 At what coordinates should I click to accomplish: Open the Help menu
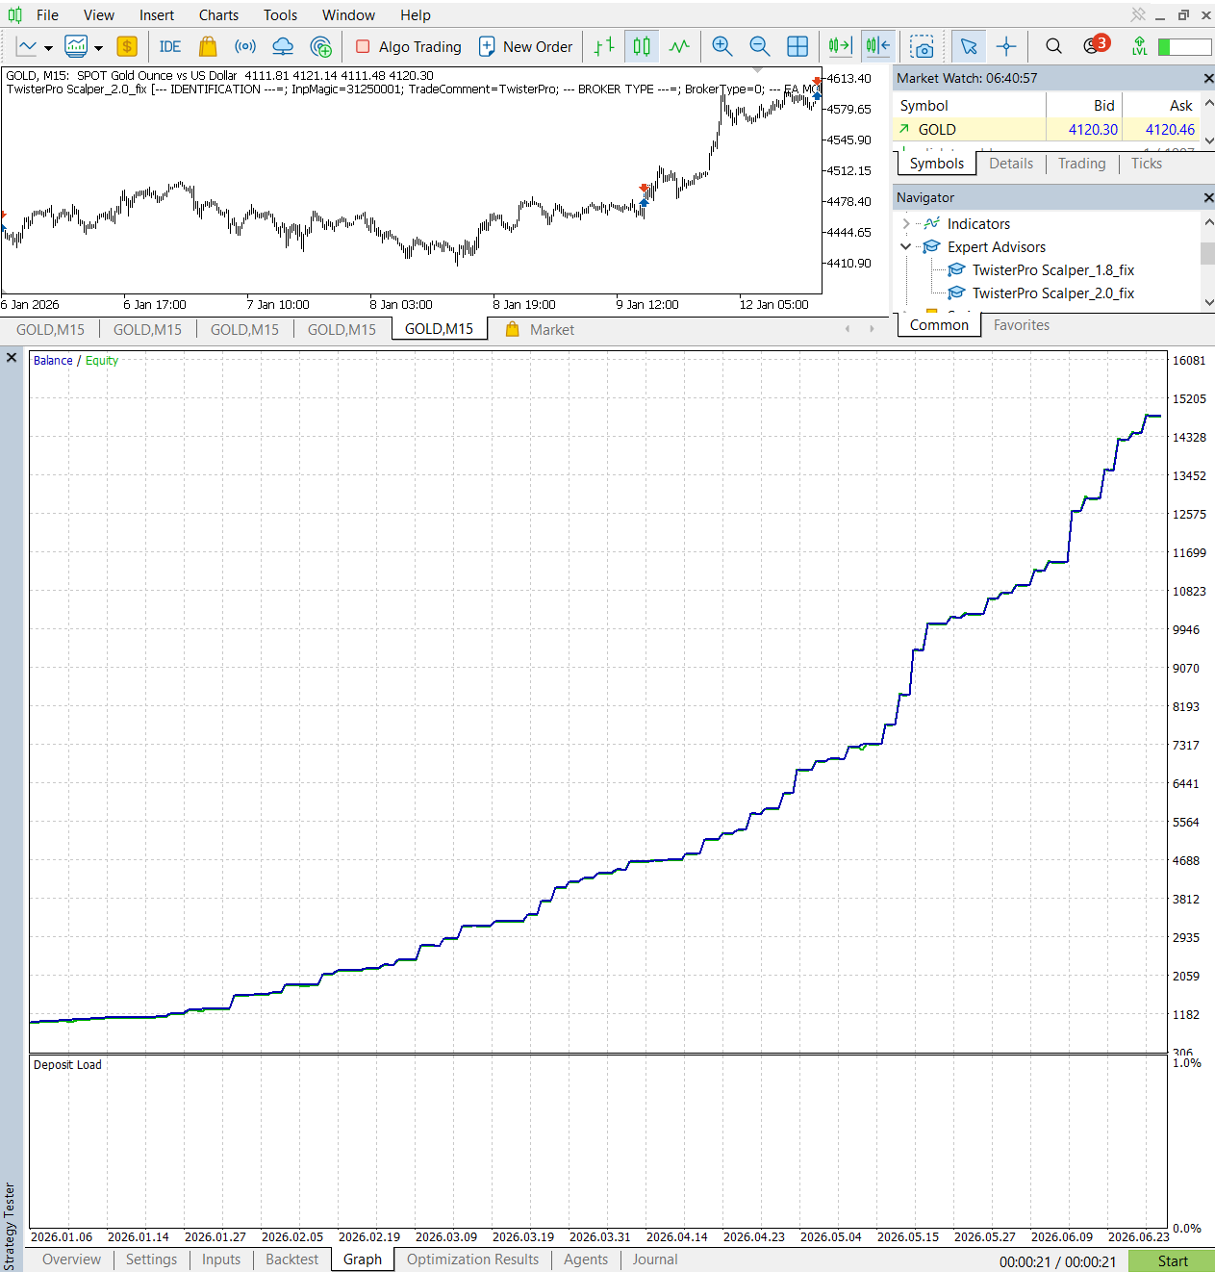(x=416, y=15)
